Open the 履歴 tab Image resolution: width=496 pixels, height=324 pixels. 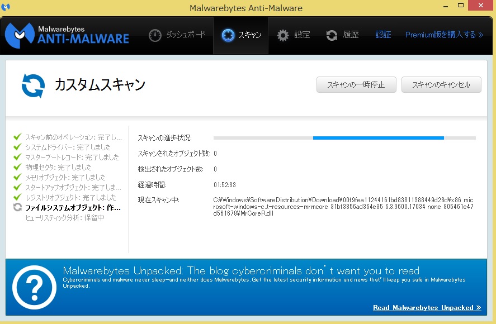tap(342, 35)
